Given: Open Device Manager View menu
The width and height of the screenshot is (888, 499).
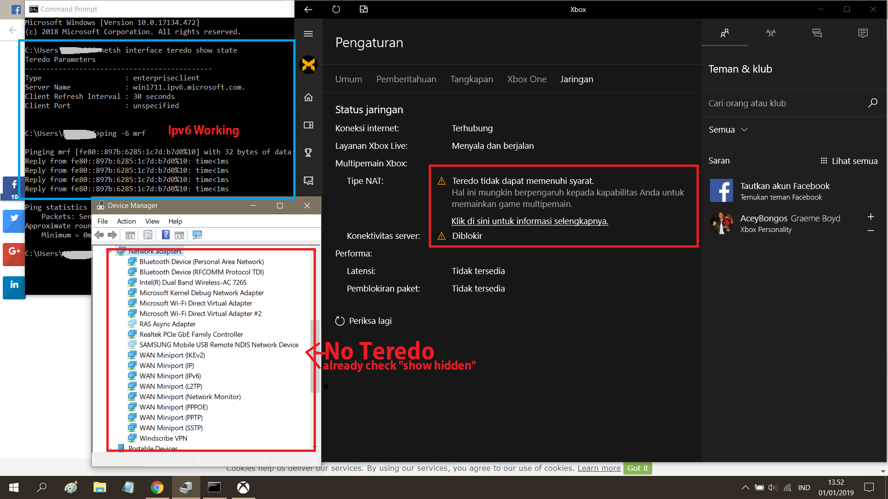Looking at the screenshot, I should 152,221.
